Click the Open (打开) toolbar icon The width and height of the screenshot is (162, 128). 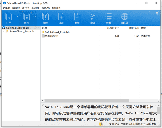point(9,16)
